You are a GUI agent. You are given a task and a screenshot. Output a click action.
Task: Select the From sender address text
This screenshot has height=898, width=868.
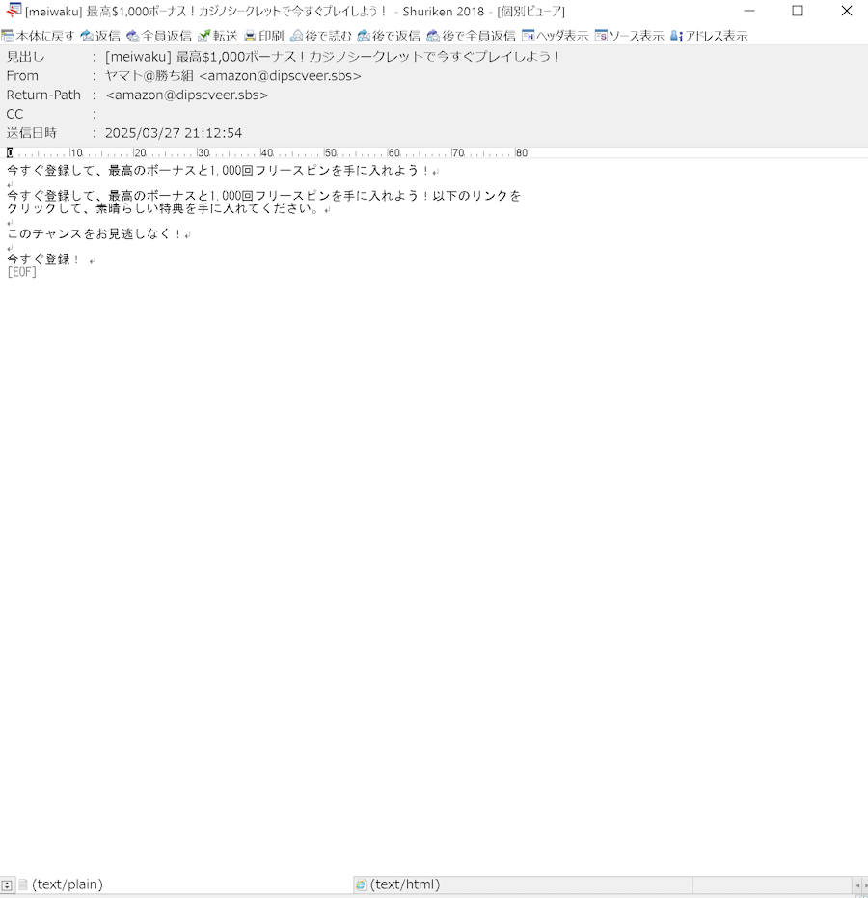(x=233, y=76)
